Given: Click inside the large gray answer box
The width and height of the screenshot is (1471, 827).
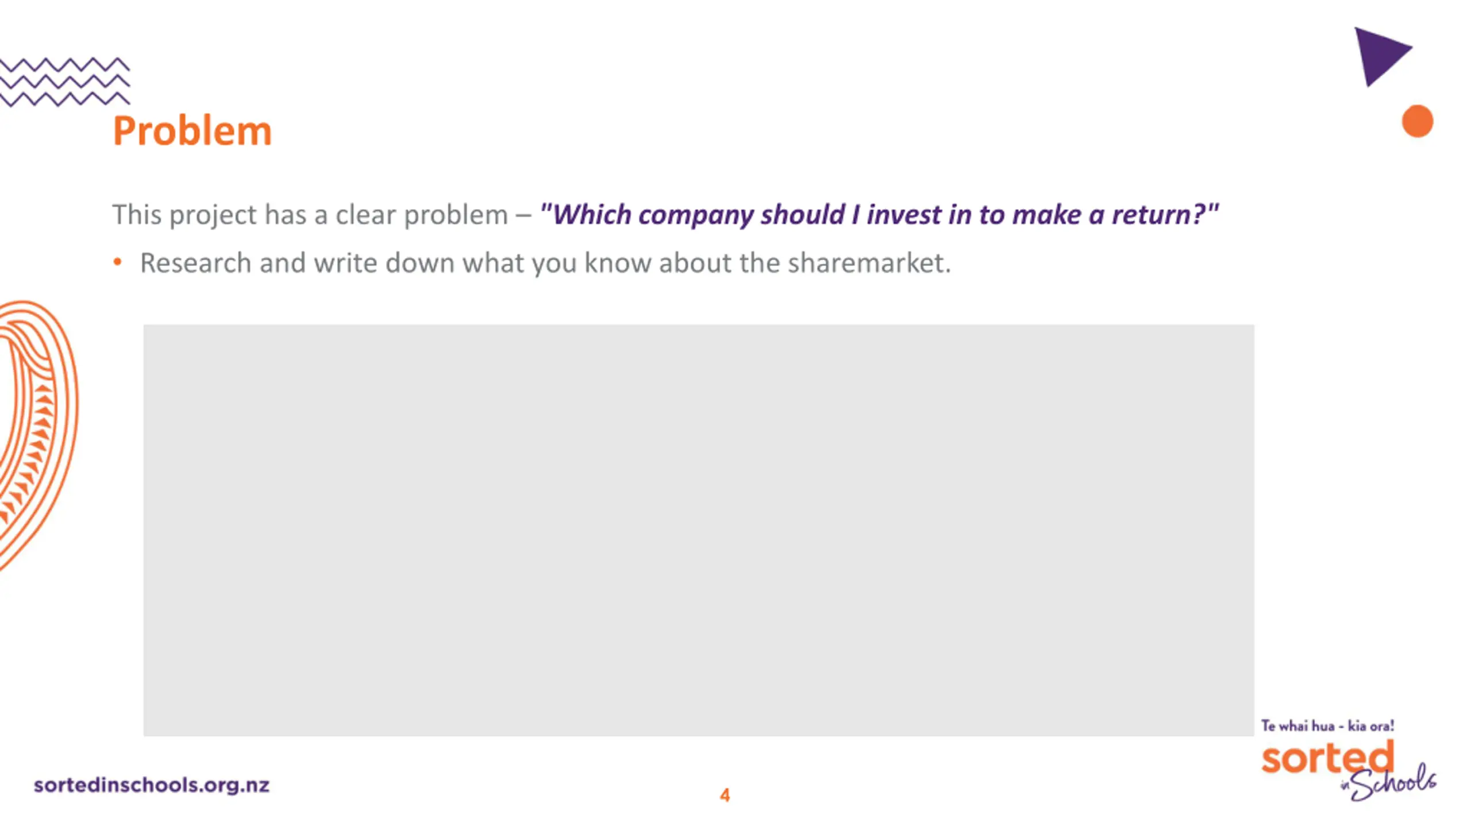Looking at the screenshot, I should coord(699,530).
